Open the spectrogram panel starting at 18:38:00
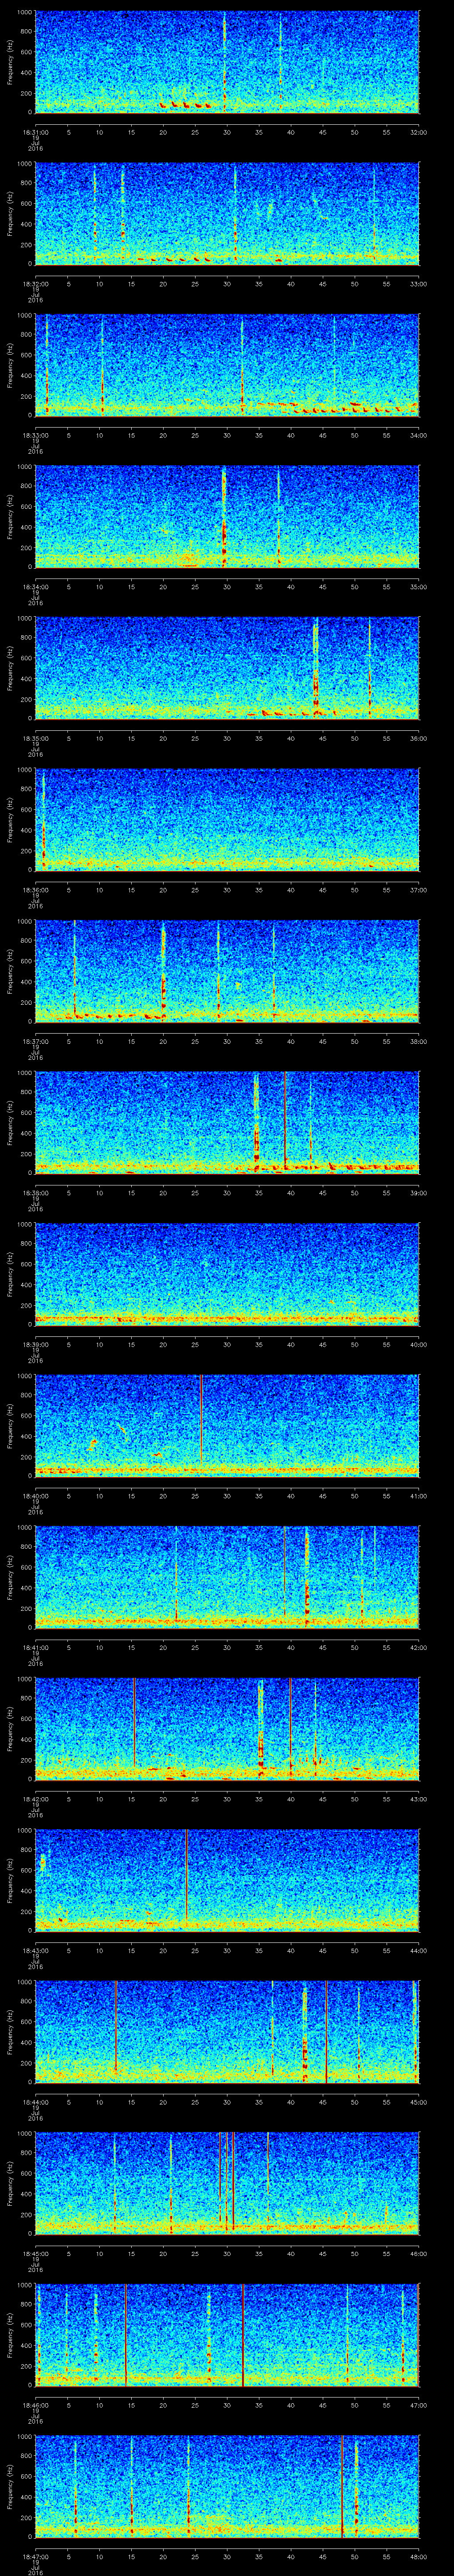Image resolution: width=454 pixels, height=2576 pixels. (227, 1123)
